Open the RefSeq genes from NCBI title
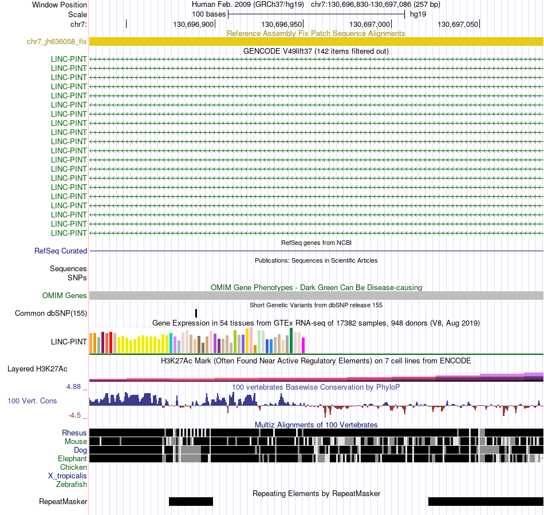The image size is (544, 515). (316, 243)
